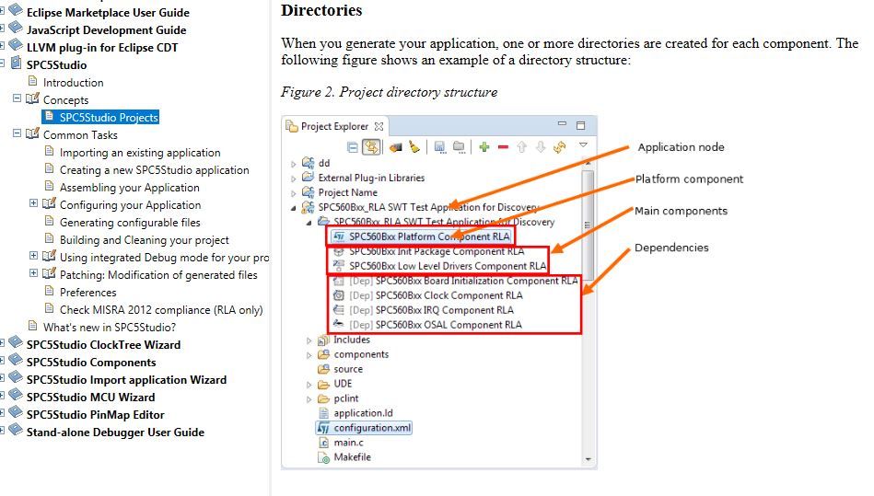Click Collapse All icon in Project Explorer
The image size is (874, 496).
(x=353, y=147)
